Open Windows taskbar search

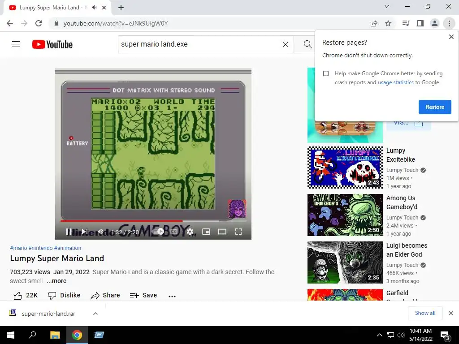[32, 335]
